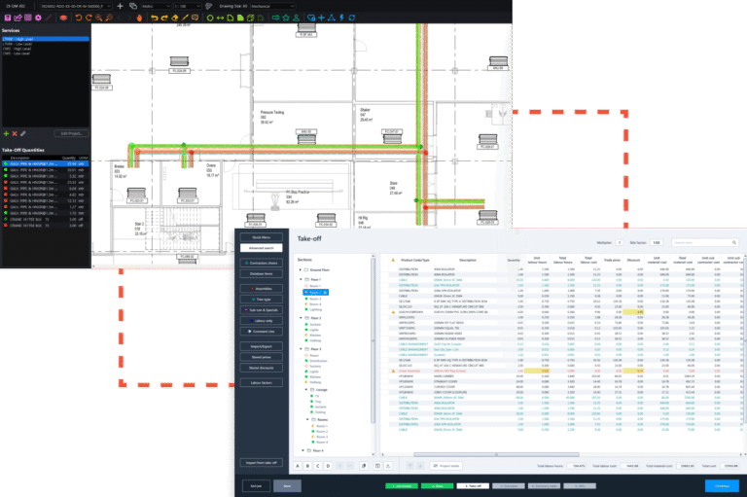Click the blue refresh icon in toolbar
The image size is (747, 497).
(x=351, y=18)
